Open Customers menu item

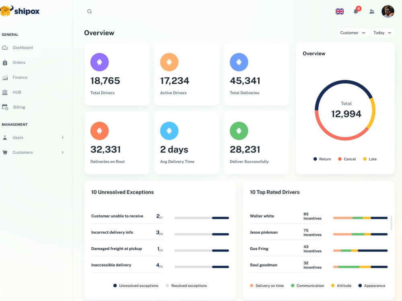click(x=23, y=152)
